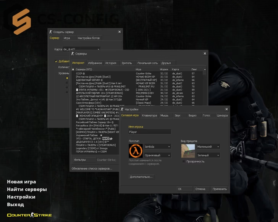This screenshot has width=278, height=222.
Task: Open the Оранжевый logo color dropdown
Action: 158,155
